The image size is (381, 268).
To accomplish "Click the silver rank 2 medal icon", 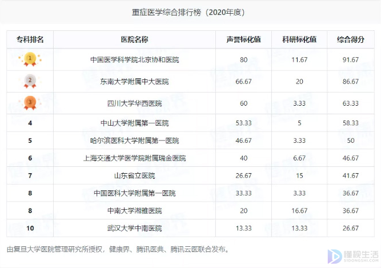I will coord(30,81).
